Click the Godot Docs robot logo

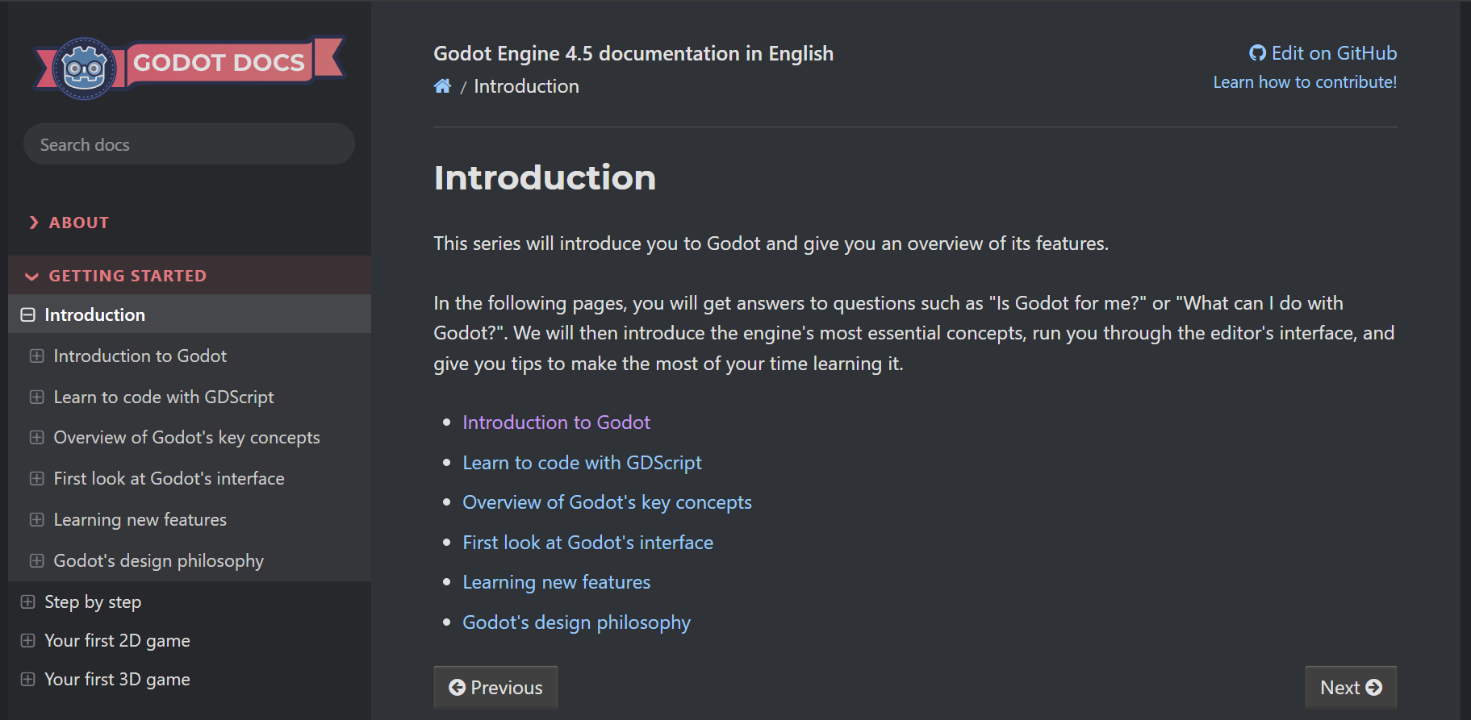pos(84,69)
